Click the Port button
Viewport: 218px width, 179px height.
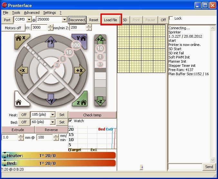click(x=7, y=20)
